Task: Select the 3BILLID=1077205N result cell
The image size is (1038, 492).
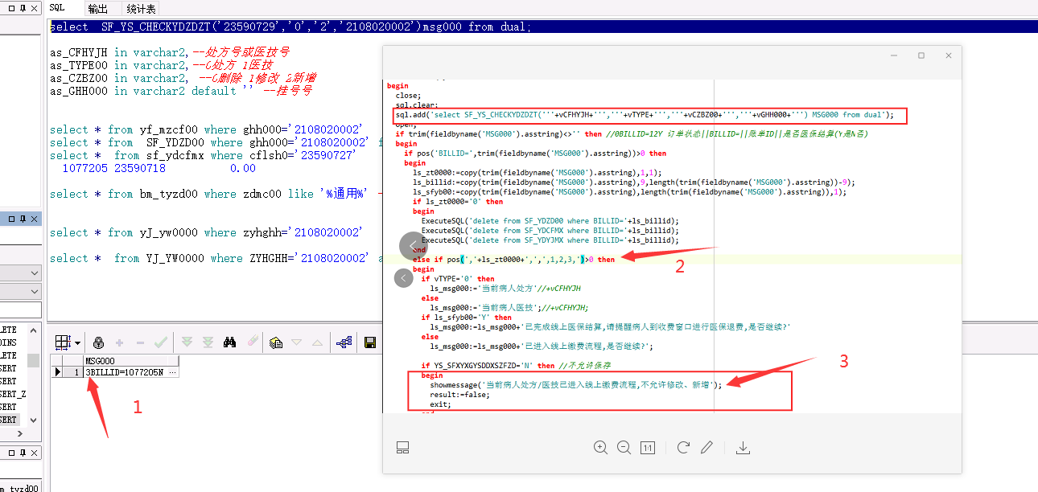Action: coord(124,372)
